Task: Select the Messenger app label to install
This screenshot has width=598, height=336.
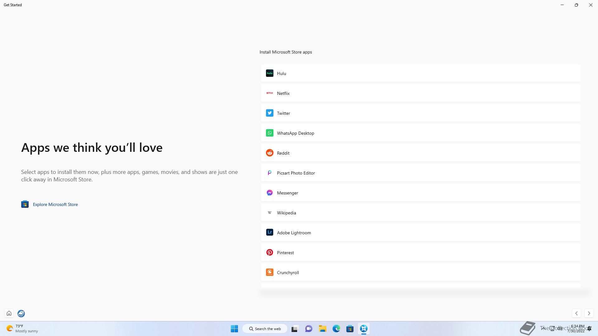Action: pos(287,193)
